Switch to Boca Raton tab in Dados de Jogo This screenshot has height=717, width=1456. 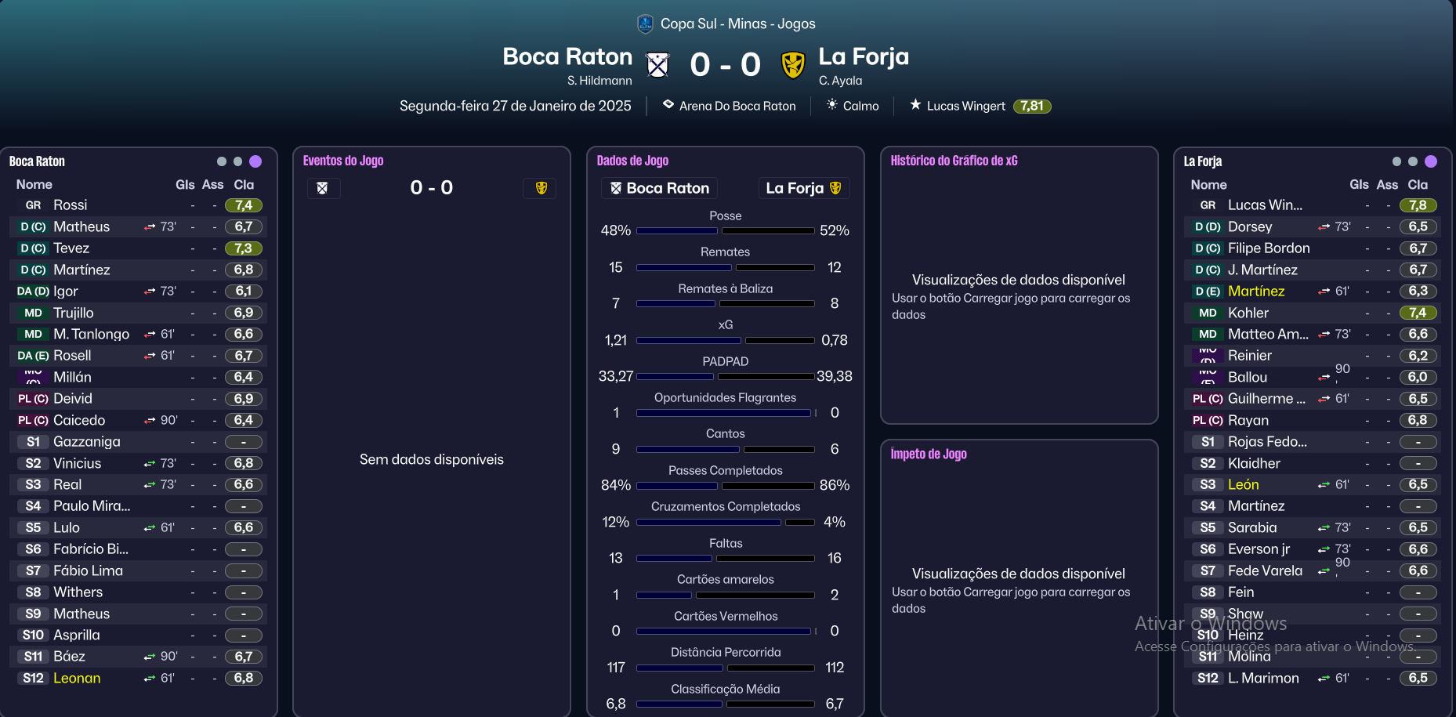(659, 188)
